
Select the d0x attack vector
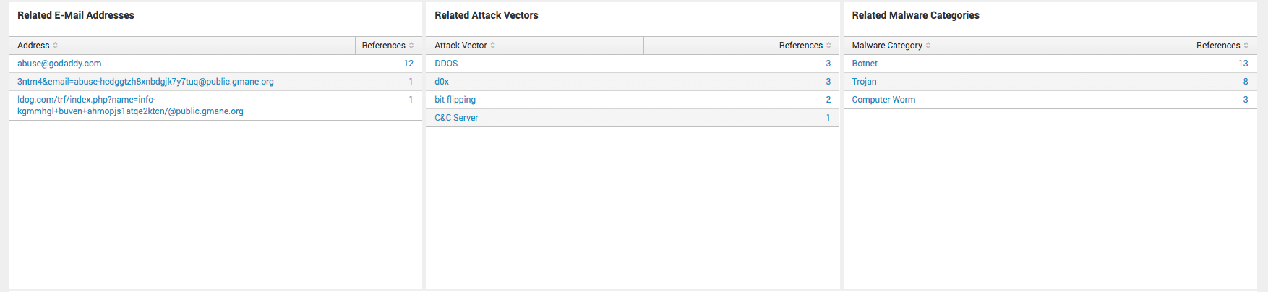(x=442, y=82)
